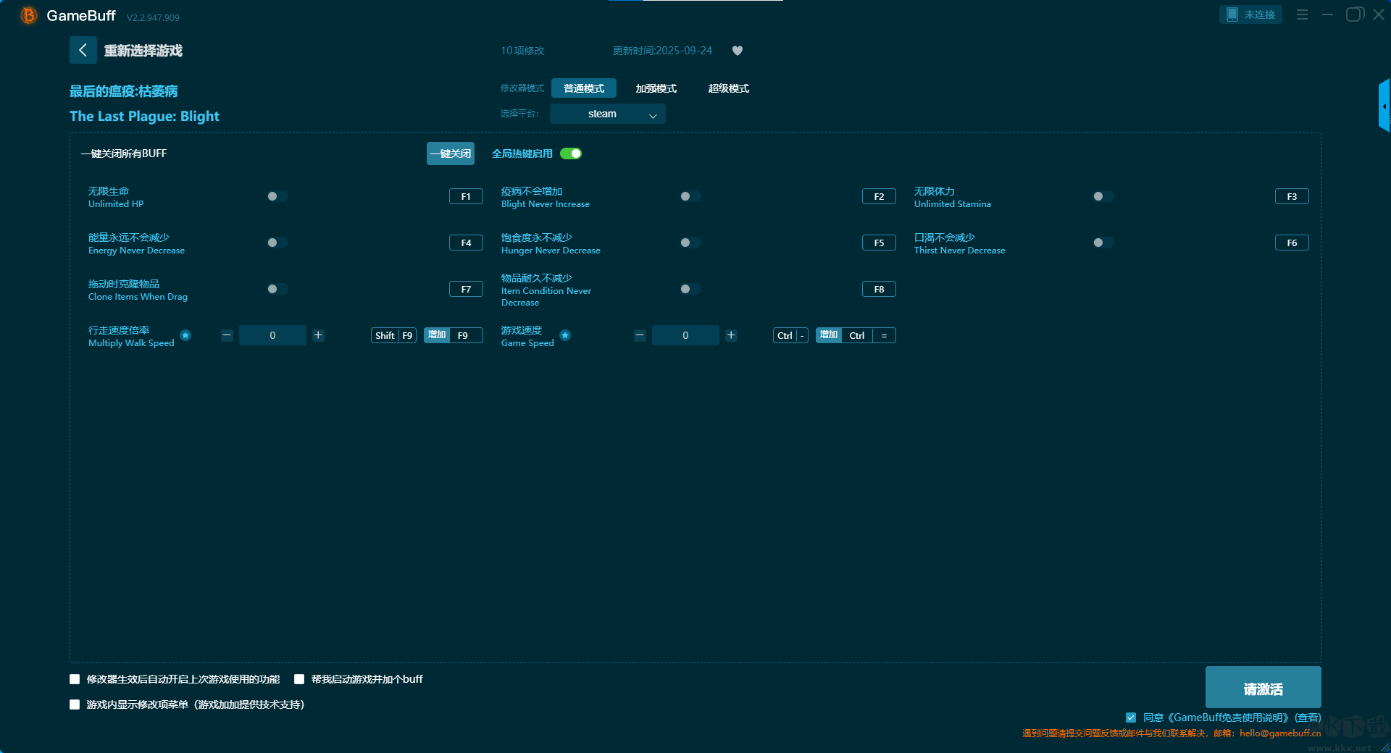Click 未连接 connection status button
The height and width of the screenshot is (753, 1391).
pyautogui.click(x=1250, y=14)
